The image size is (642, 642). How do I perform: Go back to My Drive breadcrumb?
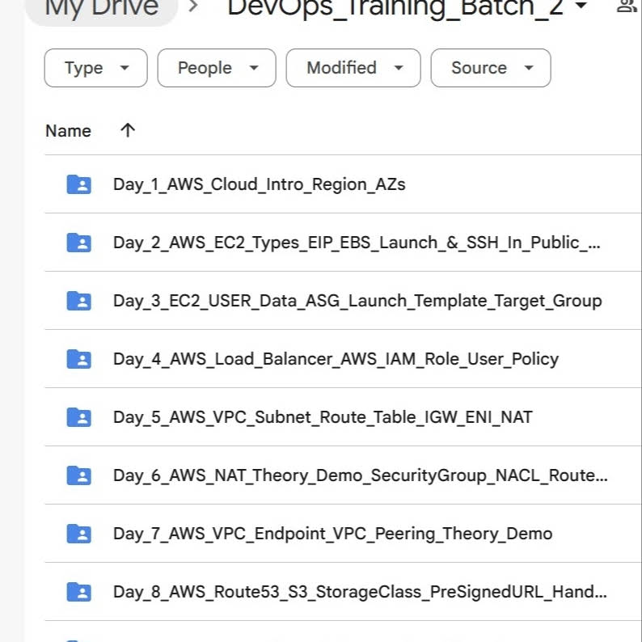[102, 8]
